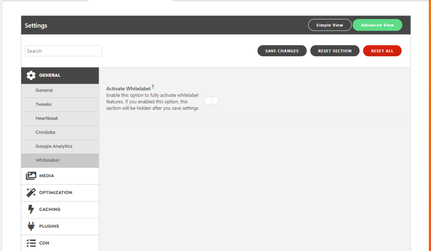Click the Activate Whitelabel label text
431x251 pixels.
(128, 89)
